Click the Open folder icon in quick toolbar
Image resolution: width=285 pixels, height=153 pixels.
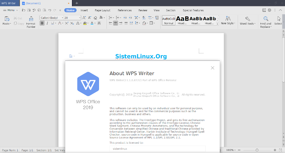[24, 10]
